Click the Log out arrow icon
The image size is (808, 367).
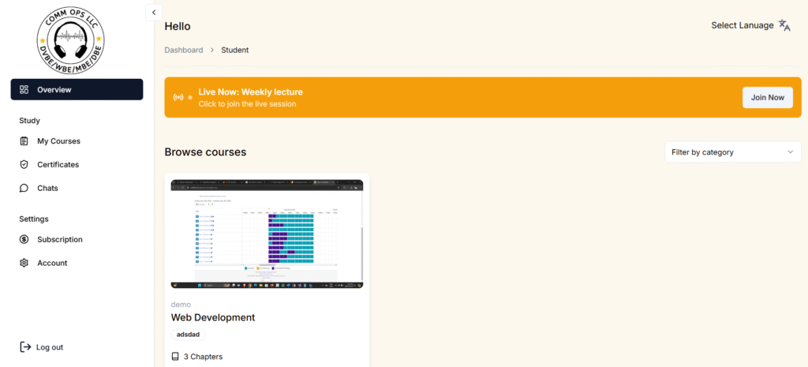coord(25,347)
